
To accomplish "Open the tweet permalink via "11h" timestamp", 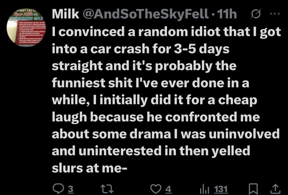I will pos(227,15).
